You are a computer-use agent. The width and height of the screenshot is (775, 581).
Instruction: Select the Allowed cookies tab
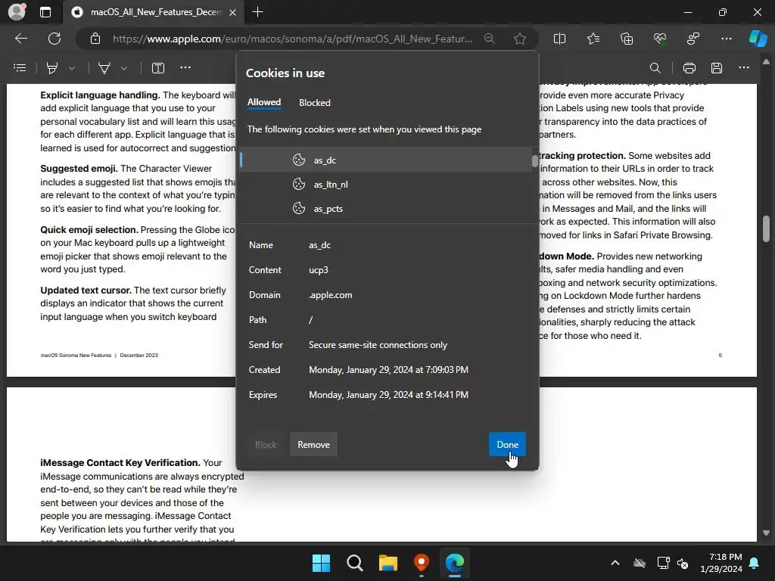tap(264, 102)
